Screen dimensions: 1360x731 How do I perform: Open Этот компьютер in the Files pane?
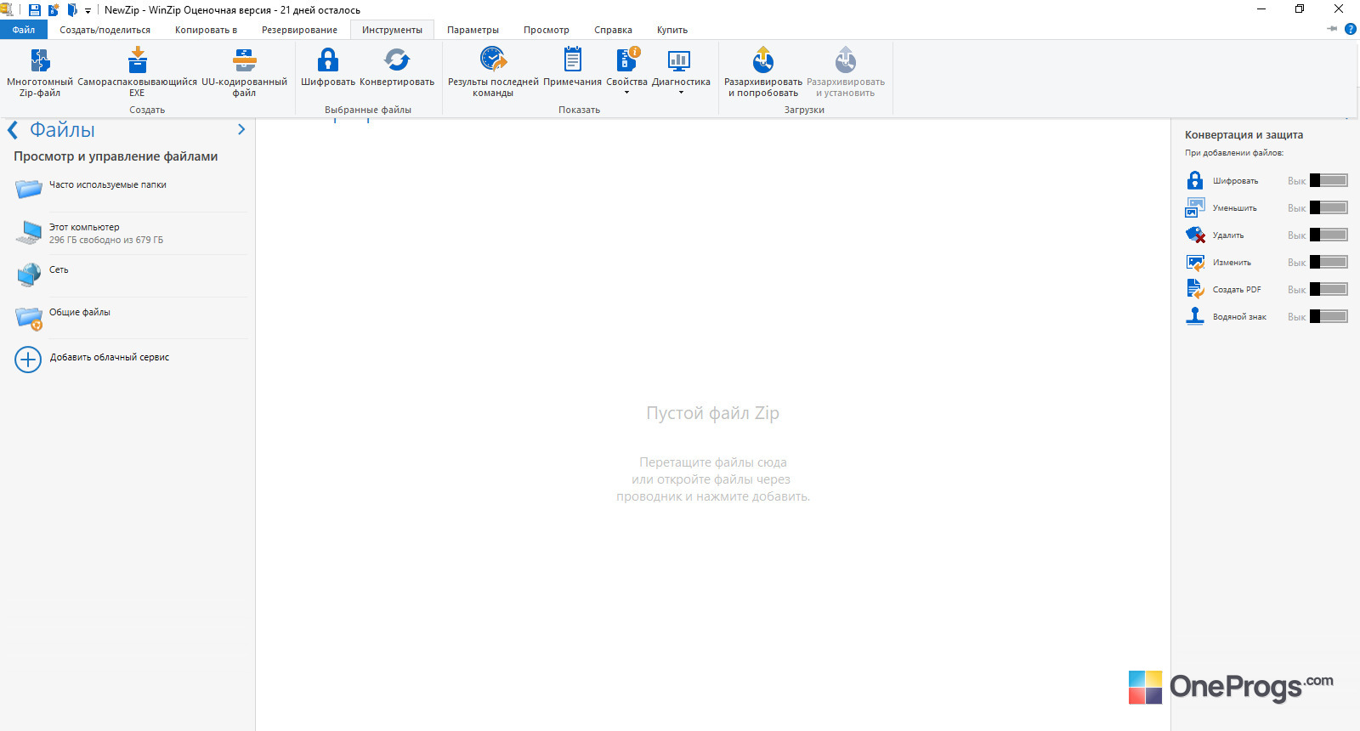coord(131,233)
